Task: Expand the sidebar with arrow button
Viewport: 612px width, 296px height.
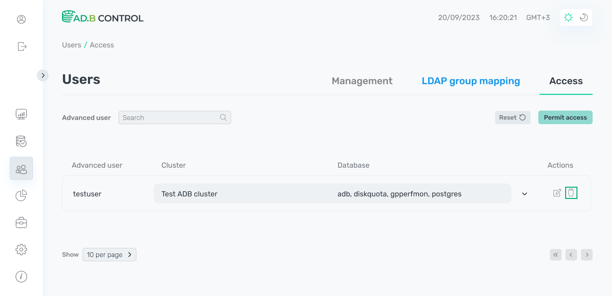Action: pyautogui.click(x=43, y=75)
